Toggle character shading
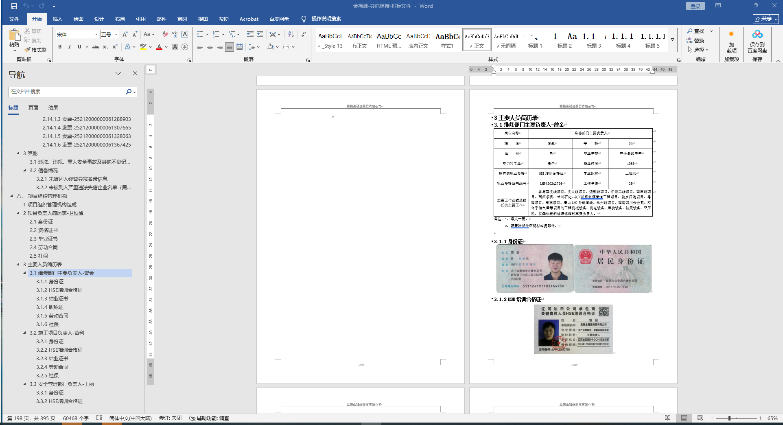Viewport: 783px width, 425px height. click(175, 47)
